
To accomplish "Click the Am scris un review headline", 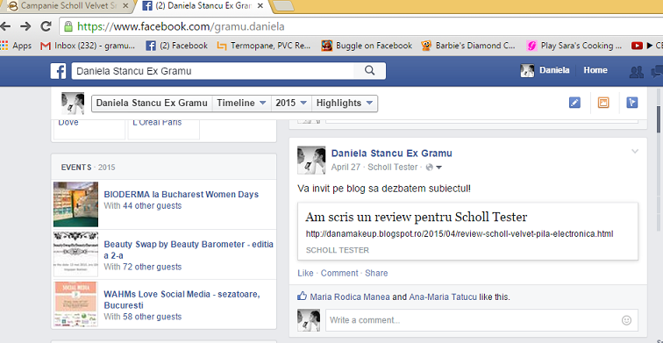I will pyautogui.click(x=416, y=217).
